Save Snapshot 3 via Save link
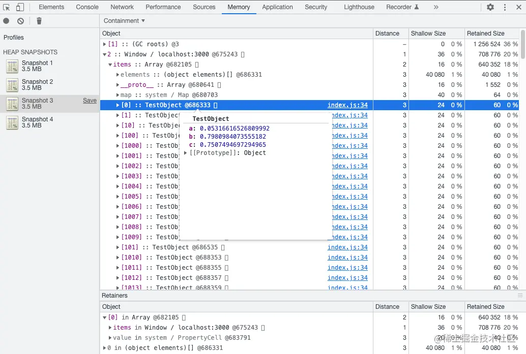Image resolution: width=526 pixels, height=354 pixels. click(x=90, y=101)
